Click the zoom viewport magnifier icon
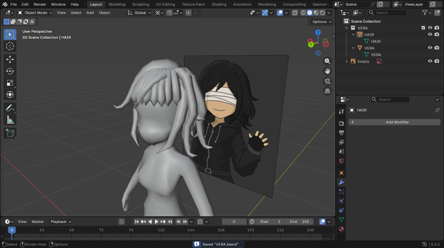Screen dimensions: 444x248 pyautogui.click(x=327, y=61)
